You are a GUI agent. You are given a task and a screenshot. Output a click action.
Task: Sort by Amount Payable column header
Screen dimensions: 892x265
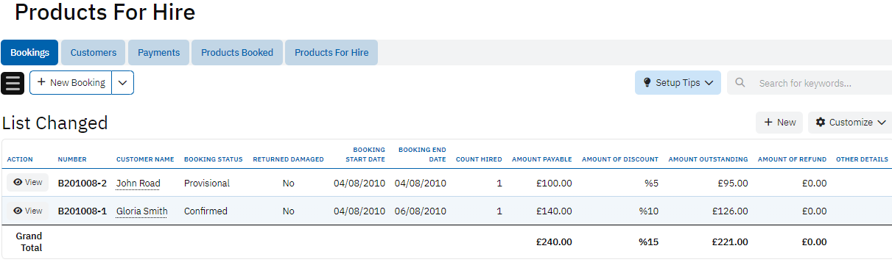pos(541,159)
